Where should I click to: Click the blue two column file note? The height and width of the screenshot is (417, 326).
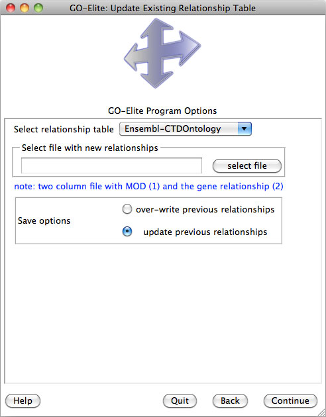tap(148, 187)
